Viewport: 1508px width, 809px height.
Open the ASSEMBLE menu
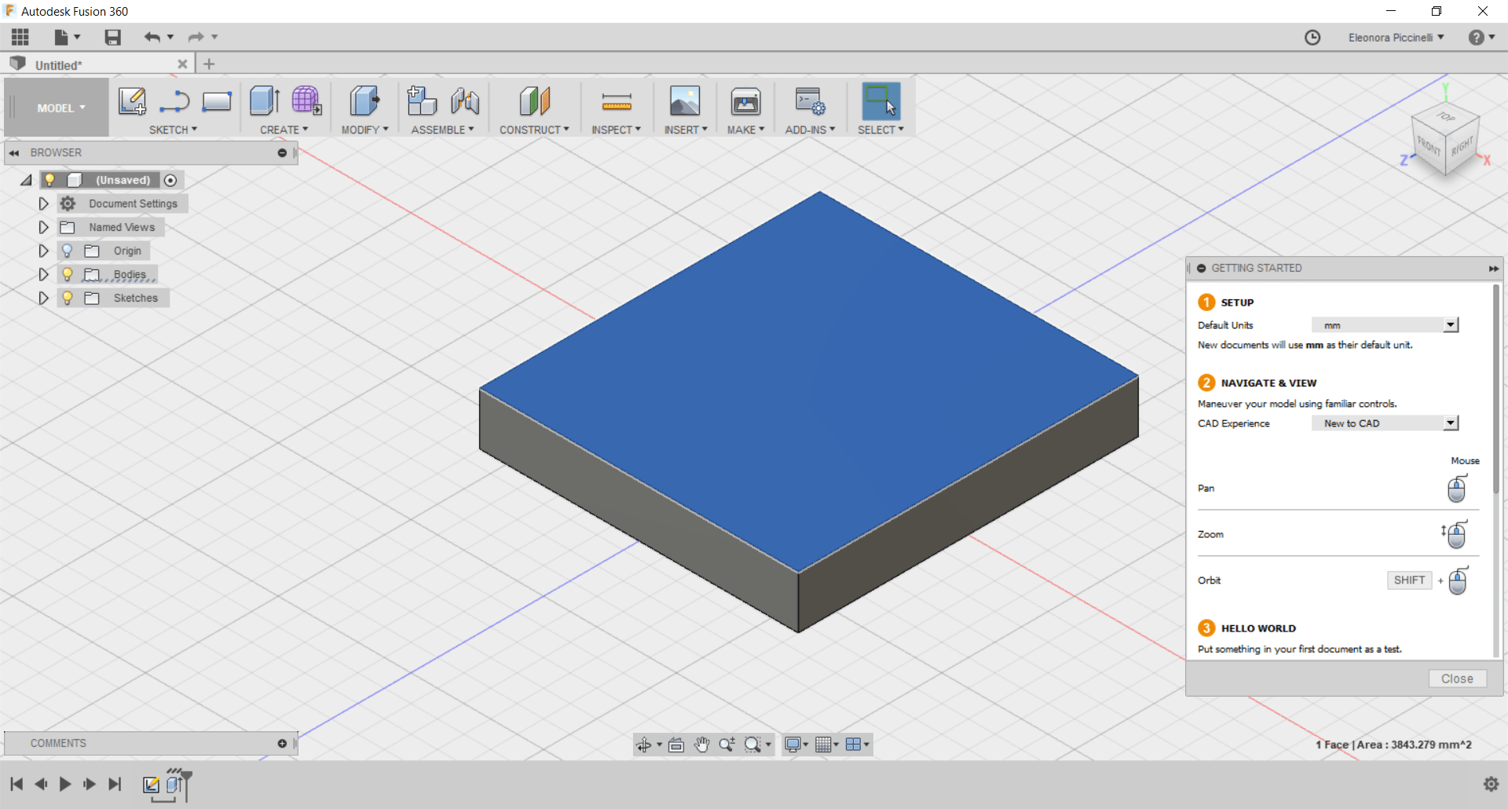coord(443,130)
